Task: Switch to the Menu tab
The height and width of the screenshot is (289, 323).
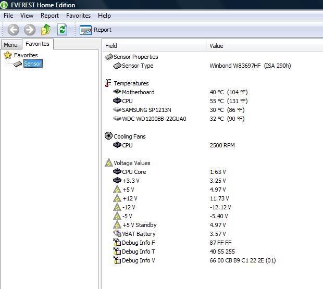Action: pos(11,45)
